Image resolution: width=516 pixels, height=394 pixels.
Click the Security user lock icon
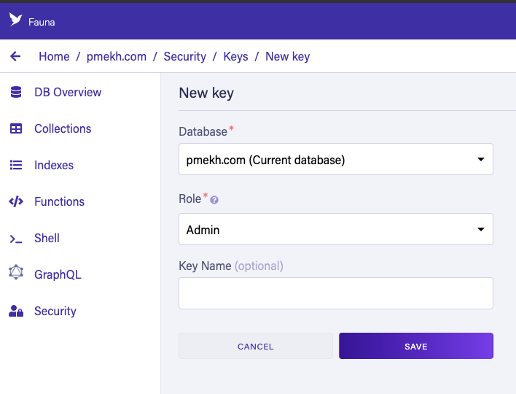click(16, 311)
